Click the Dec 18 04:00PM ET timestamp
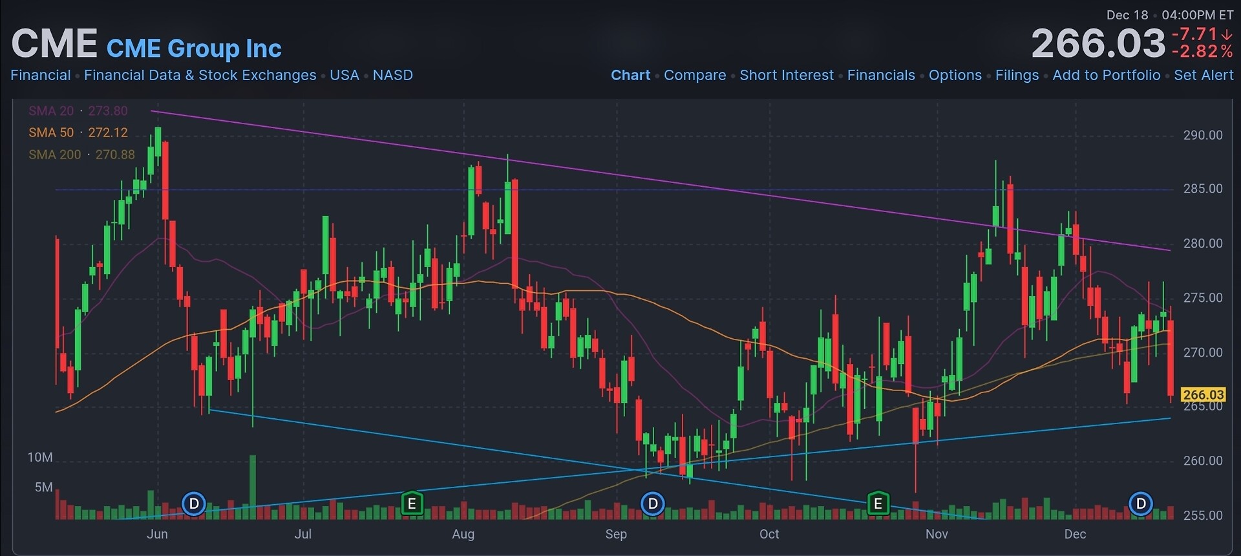Image resolution: width=1241 pixels, height=556 pixels. (x=1170, y=15)
